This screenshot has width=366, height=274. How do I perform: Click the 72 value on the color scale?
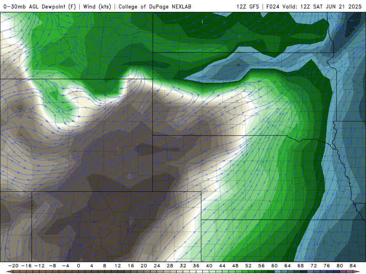pyautogui.click(x=314, y=266)
